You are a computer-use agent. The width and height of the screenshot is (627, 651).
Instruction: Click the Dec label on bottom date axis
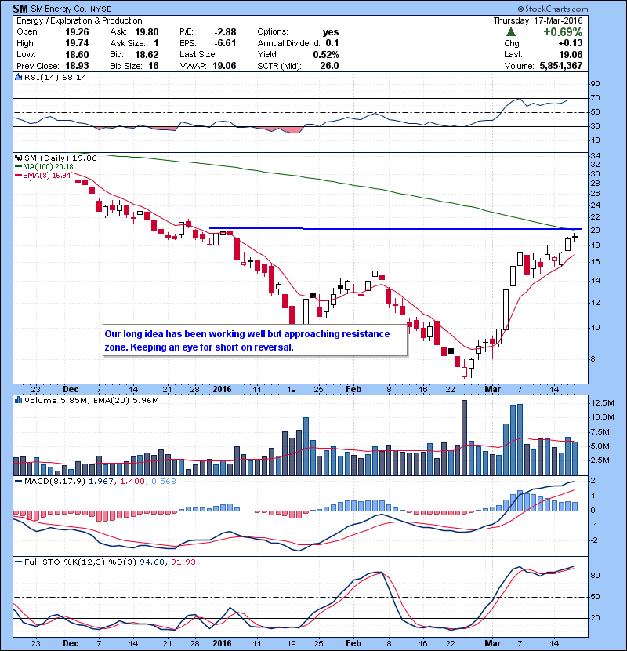[x=71, y=643]
